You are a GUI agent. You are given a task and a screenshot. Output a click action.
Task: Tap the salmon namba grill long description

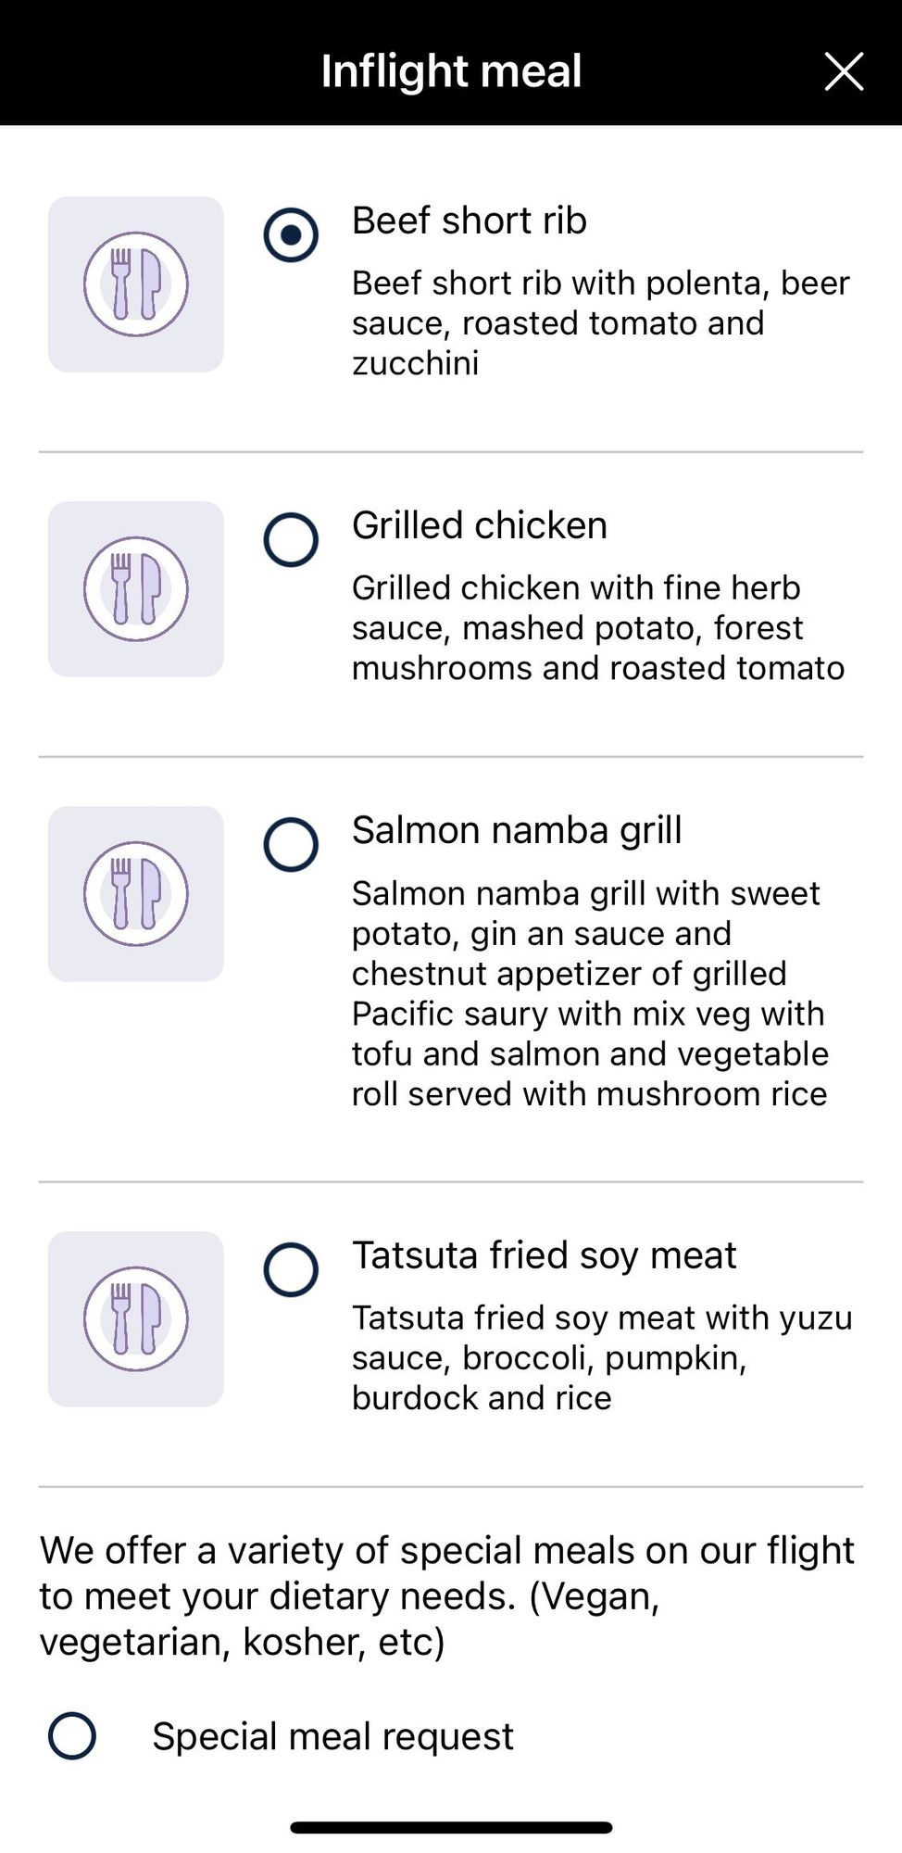coord(590,993)
